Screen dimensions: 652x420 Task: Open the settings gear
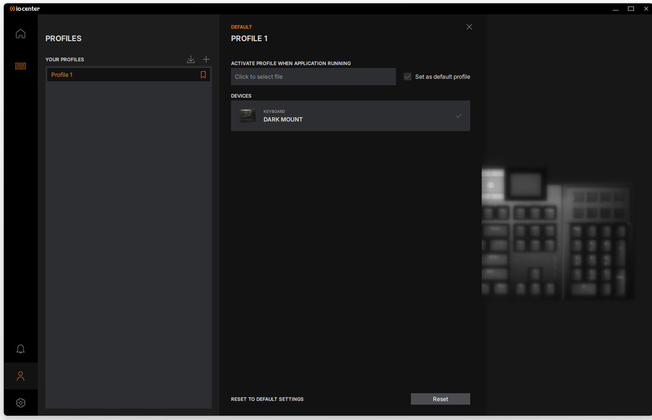20,403
